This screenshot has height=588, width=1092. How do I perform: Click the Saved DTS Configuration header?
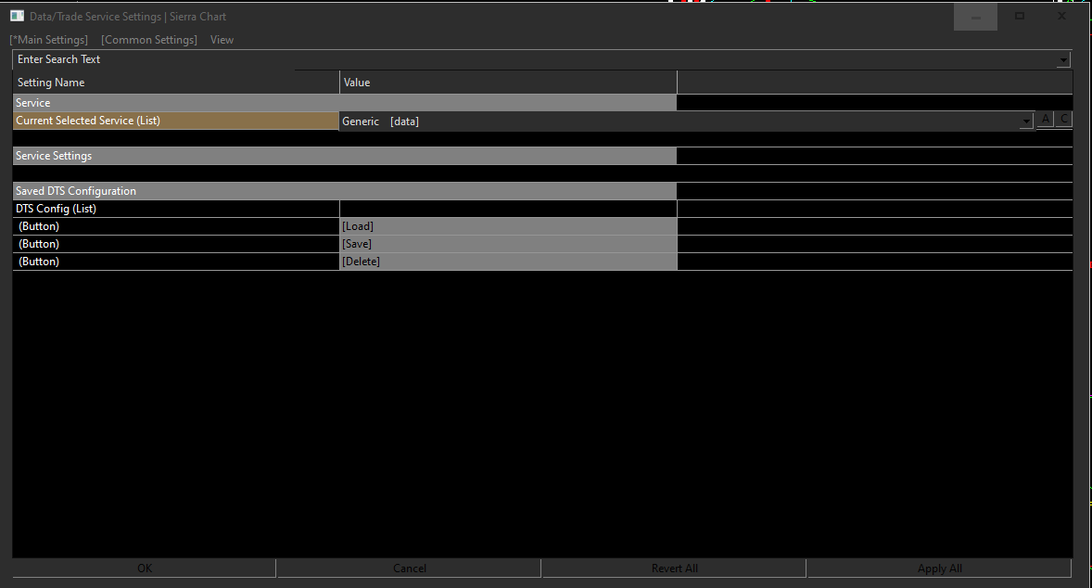[x=344, y=191]
